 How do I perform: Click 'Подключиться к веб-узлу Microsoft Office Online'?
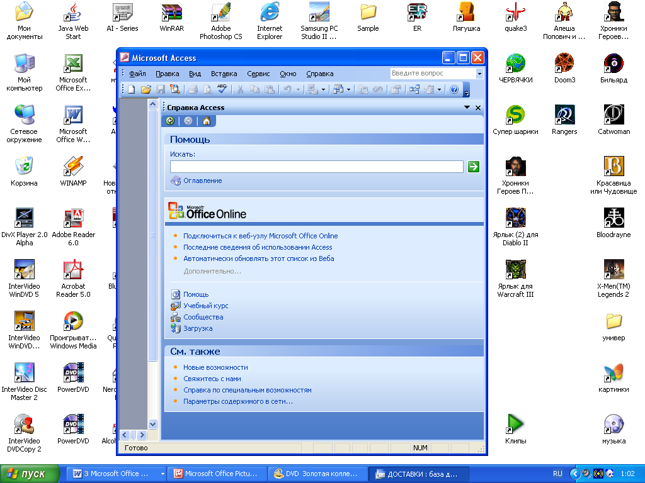tap(260, 236)
